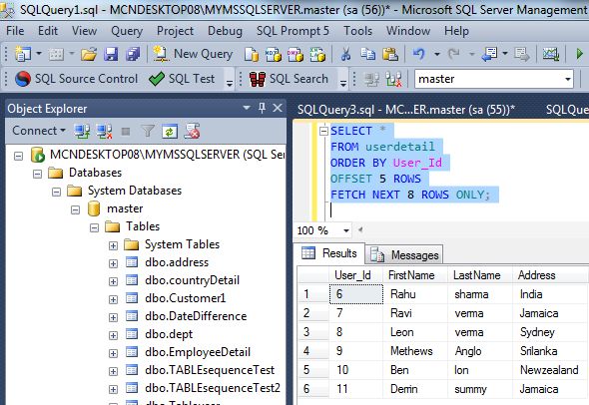Toggle the Object Explorer auto-hide pin
Screen dimensions: 589x405
tap(263, 108)
